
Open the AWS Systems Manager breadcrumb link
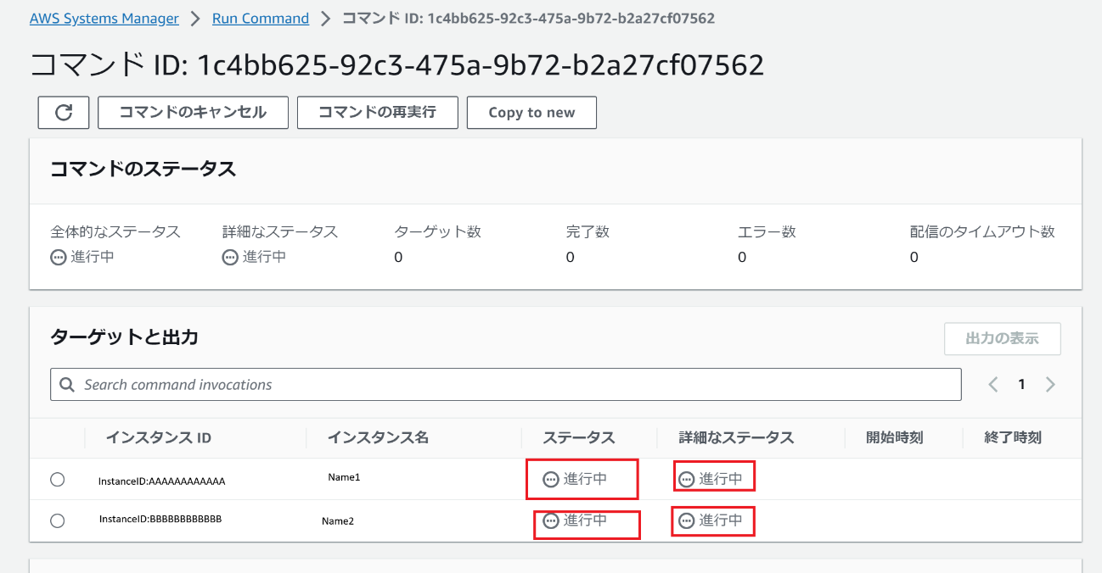pyautogui.click(x=104, y=18)
